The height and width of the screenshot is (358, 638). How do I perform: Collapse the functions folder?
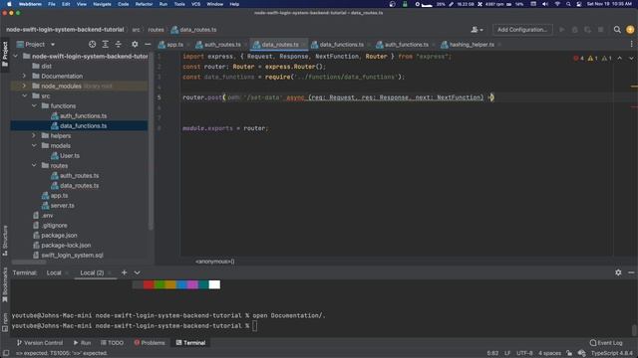pos(34,106)
